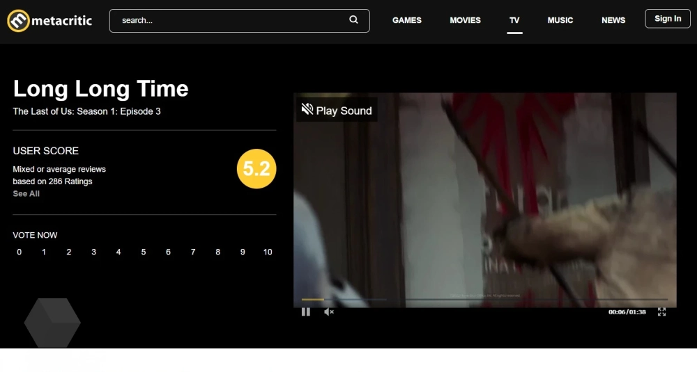The image size is (697, 372).
Task: Vote a score of 10
Action: [x=267, y=252]
